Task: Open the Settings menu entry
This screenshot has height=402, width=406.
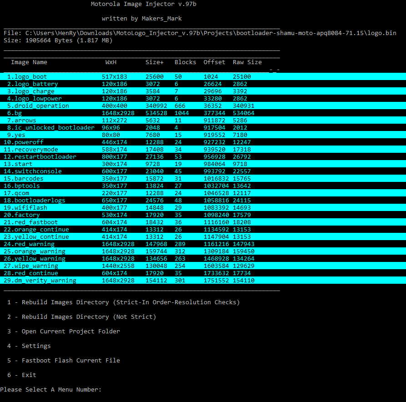Action: coord(29,346)
